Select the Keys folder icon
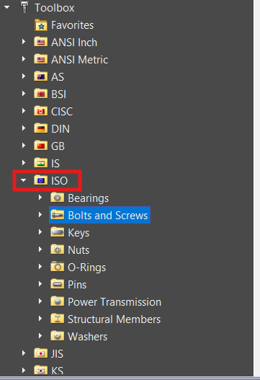This screenshot has width=260, height=380. click(x=58, y=232)
